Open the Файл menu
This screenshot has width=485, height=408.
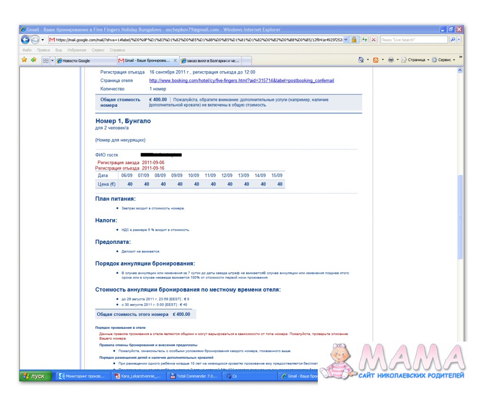(x=27, y=50)
